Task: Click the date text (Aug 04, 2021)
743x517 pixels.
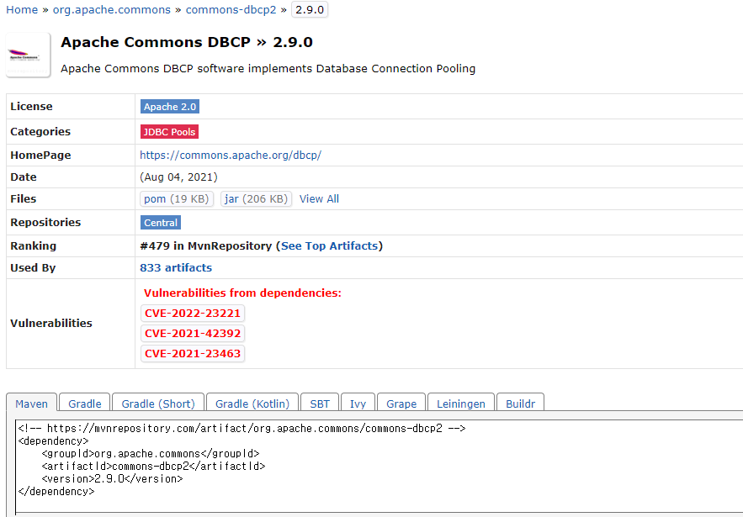Action: coord(178,177)
